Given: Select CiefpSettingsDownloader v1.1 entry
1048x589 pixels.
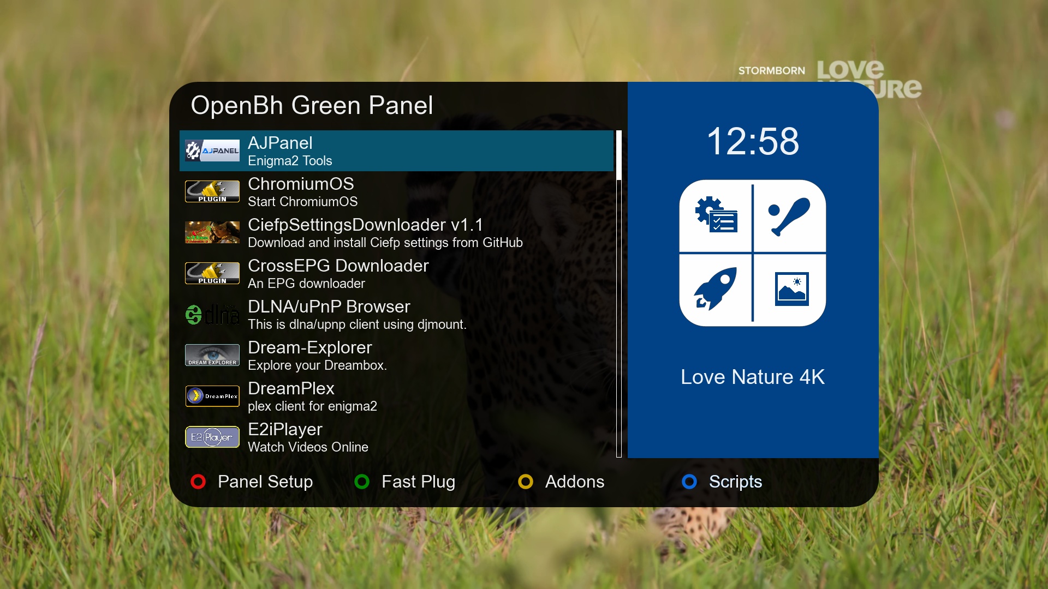Looking at the screenshot, I should pos(396,232).
